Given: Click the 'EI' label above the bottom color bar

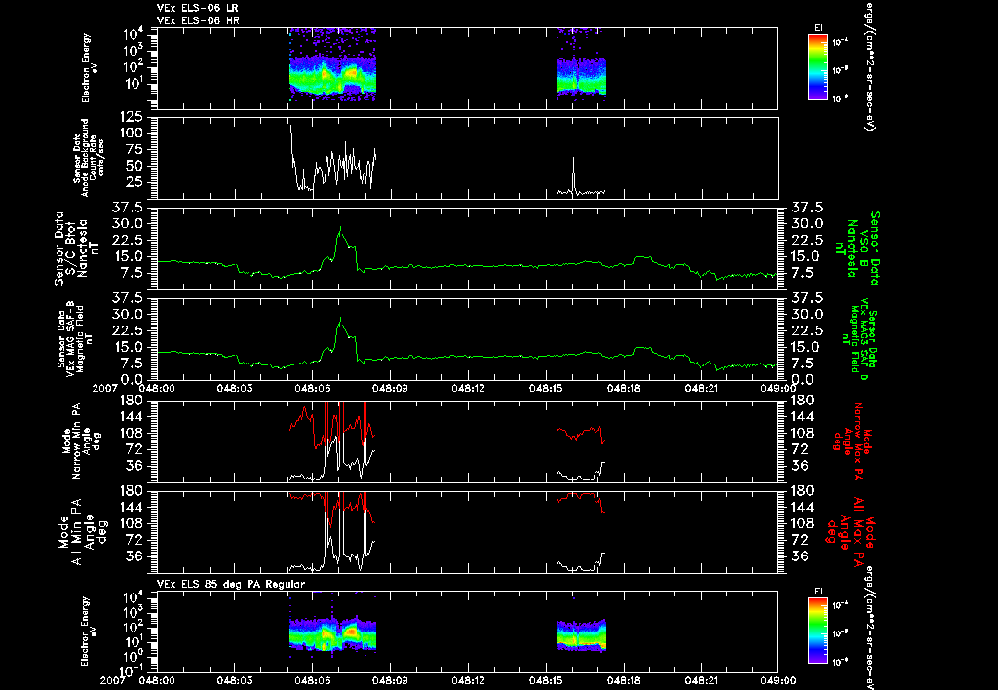Looking at the screenshot, I should click(x=818, y=592).
